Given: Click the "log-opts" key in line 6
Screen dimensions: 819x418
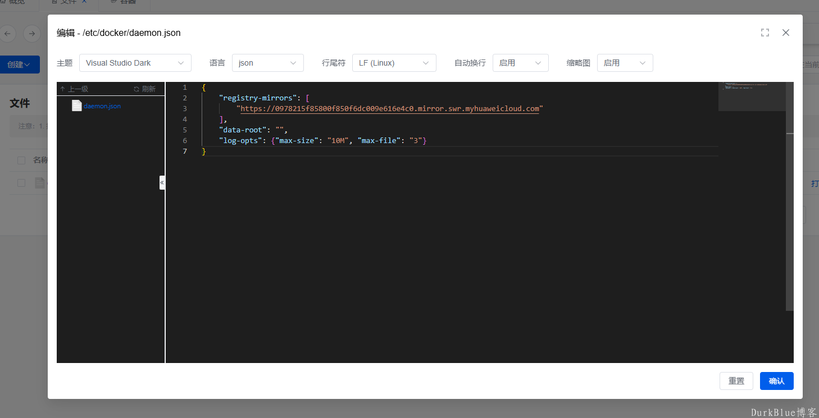Looking at the screenshot, I should tap(240, 141).
